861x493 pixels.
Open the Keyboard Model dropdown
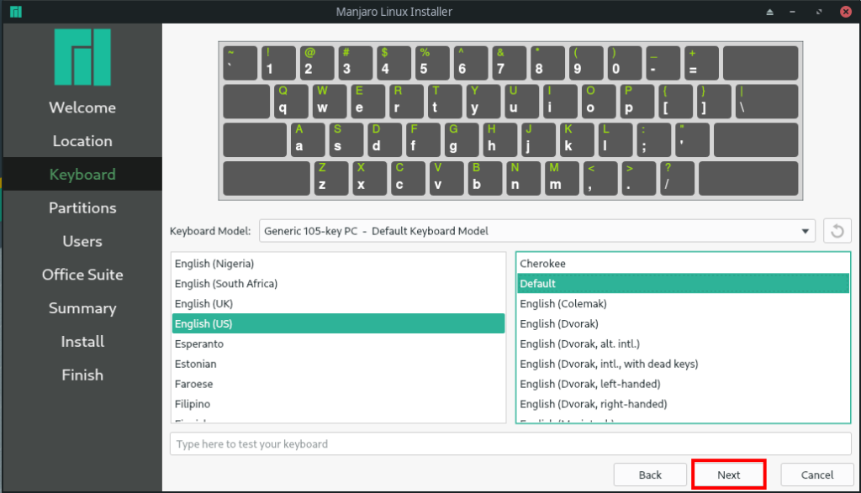[x=537, y=231]
